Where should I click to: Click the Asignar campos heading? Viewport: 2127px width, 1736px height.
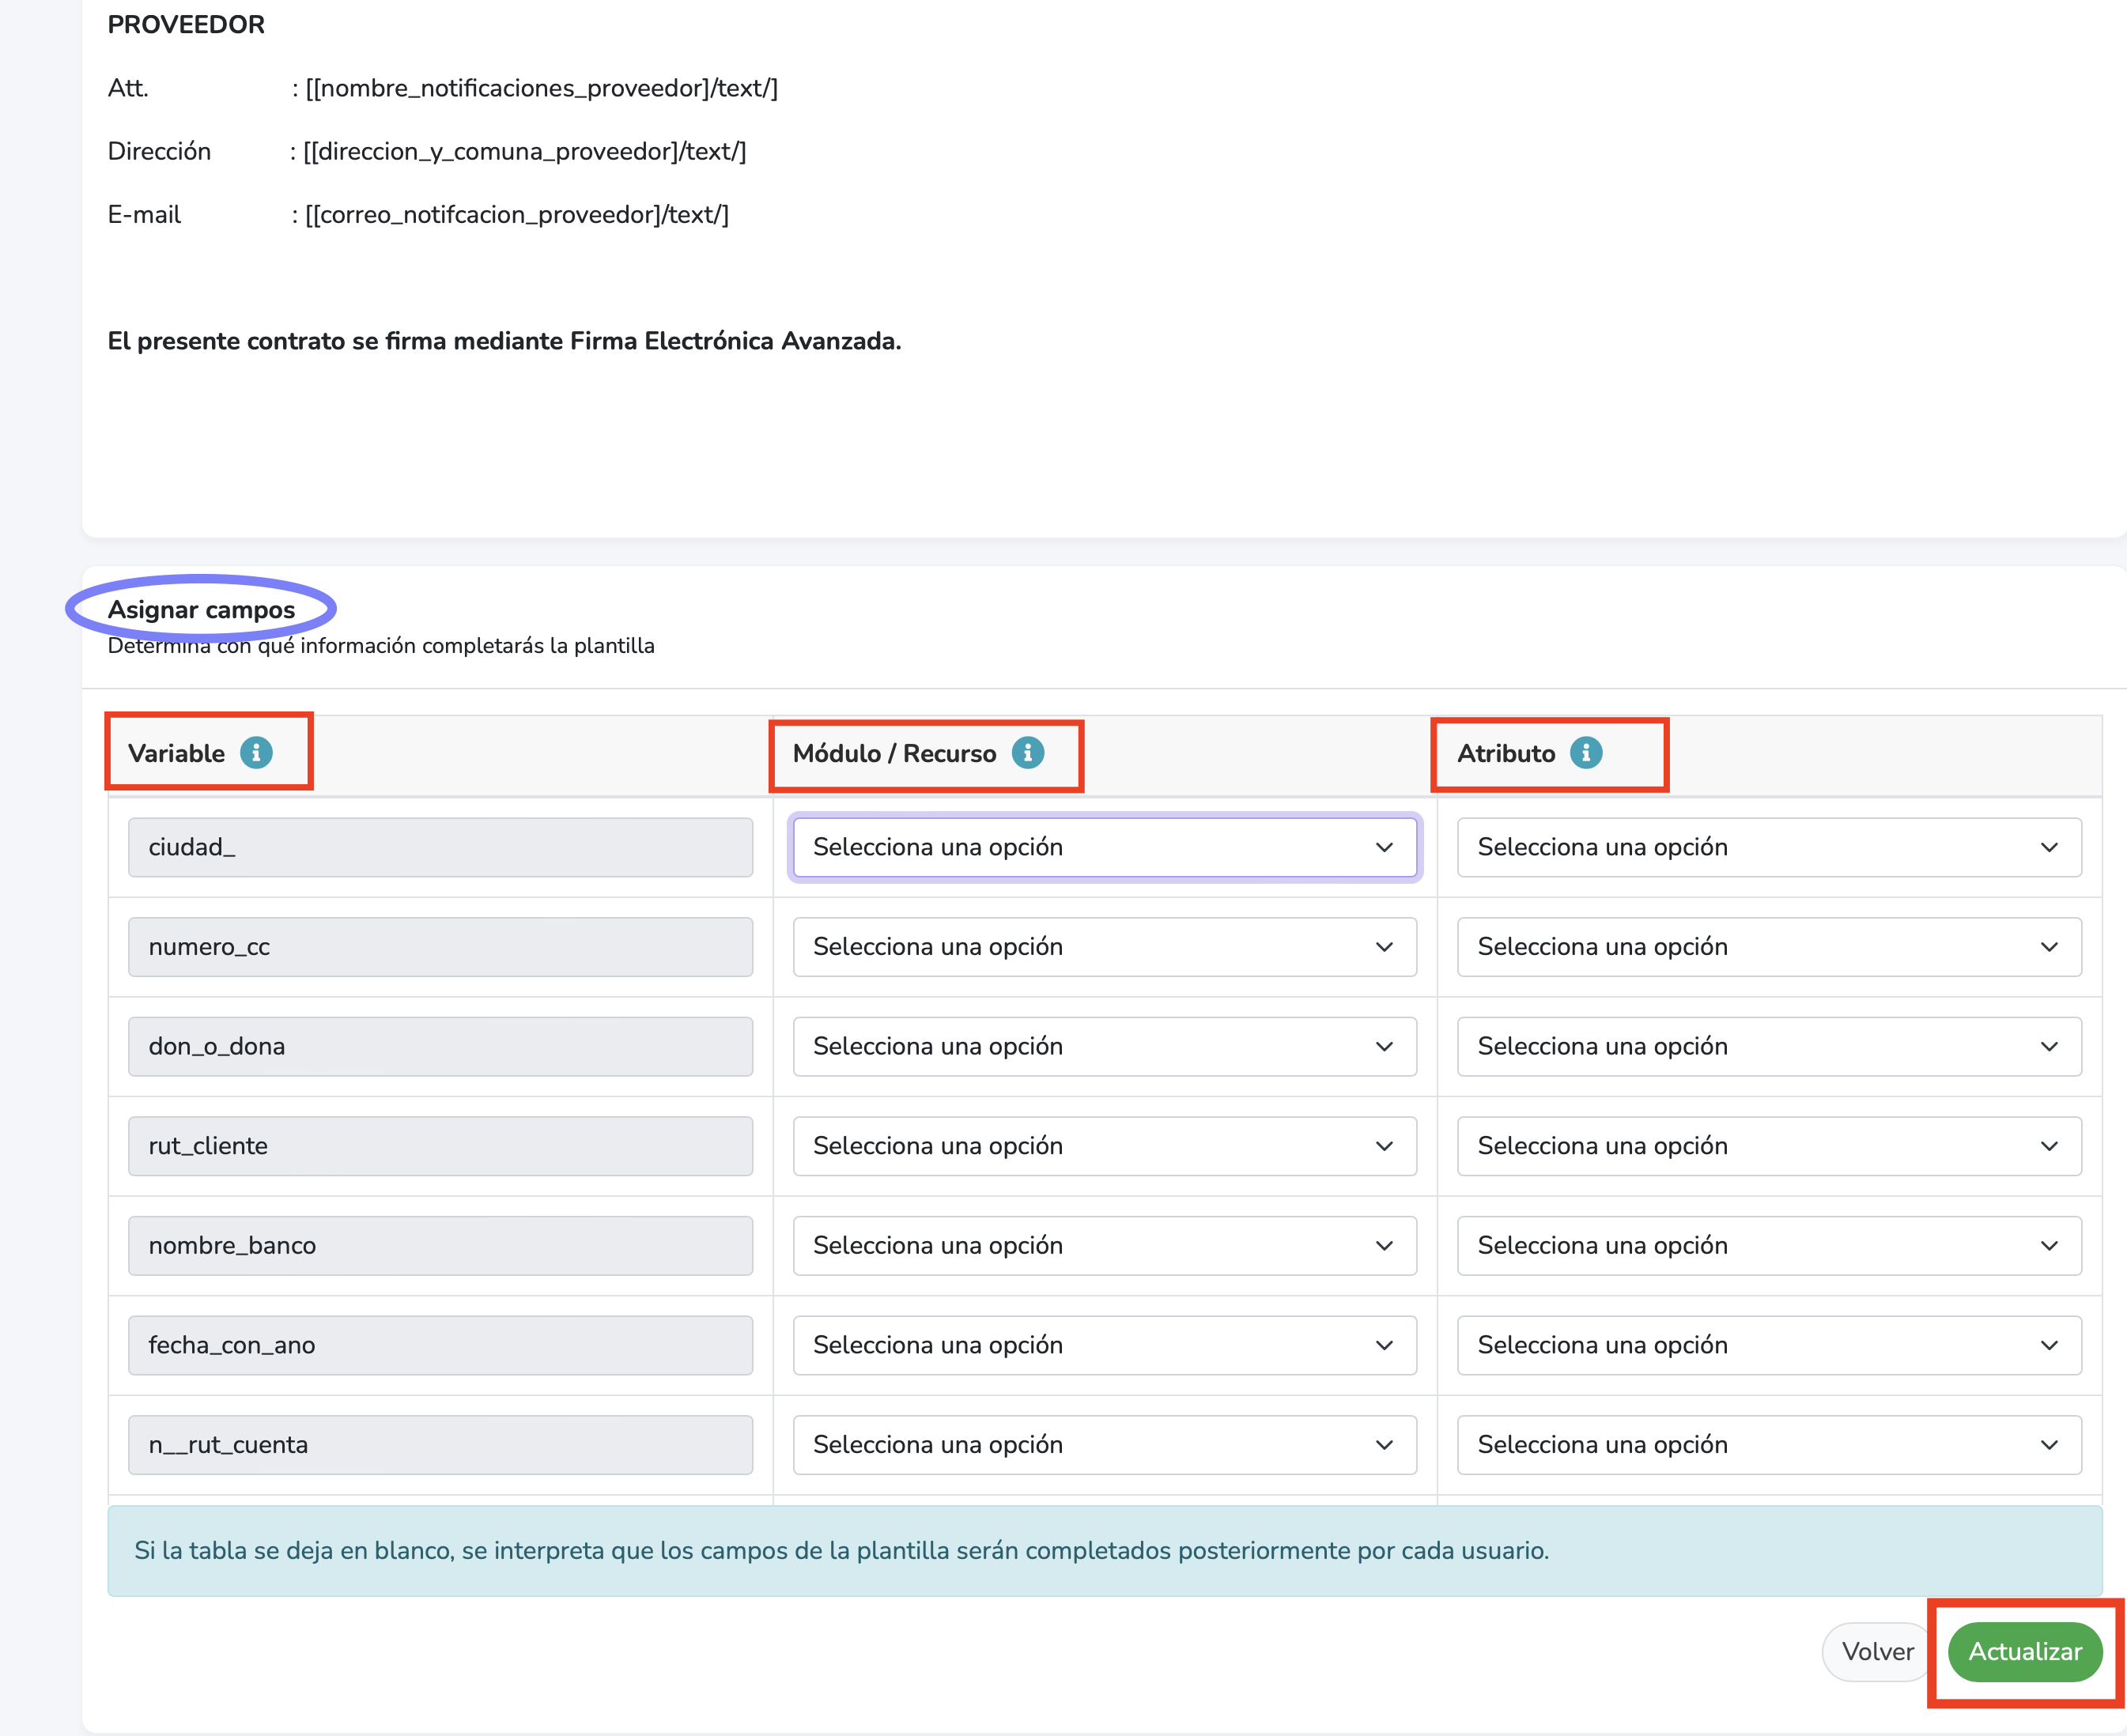point(201,610)
